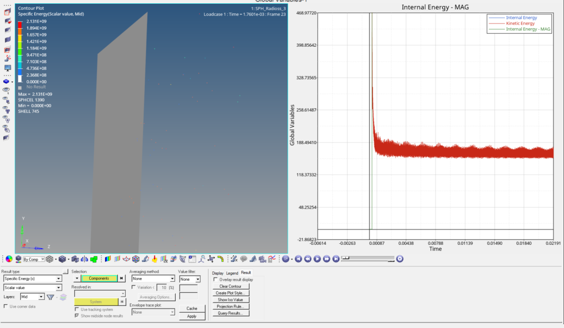Enable Overlay result display checkbox
Image resolution: width=564 pixels, height=328 pixels.
coord(215,280)
